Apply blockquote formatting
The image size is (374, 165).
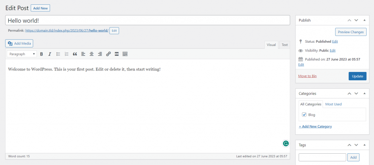tap(75, 54)
